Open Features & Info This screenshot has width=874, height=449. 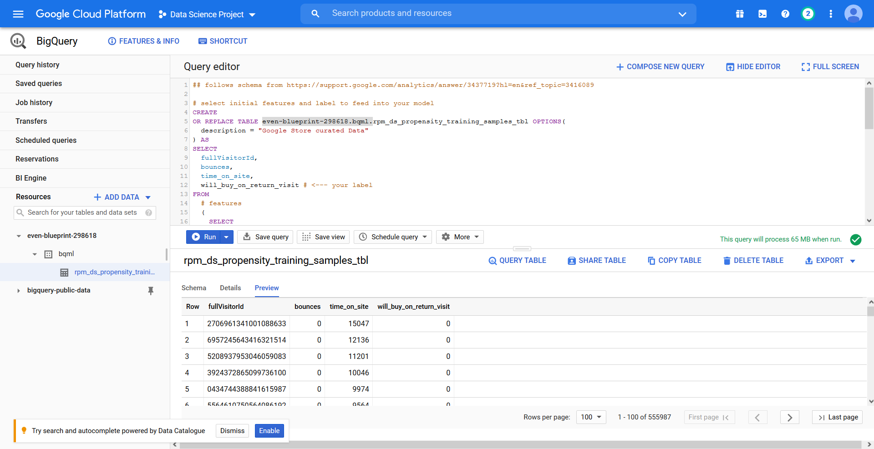pos(144,41)
